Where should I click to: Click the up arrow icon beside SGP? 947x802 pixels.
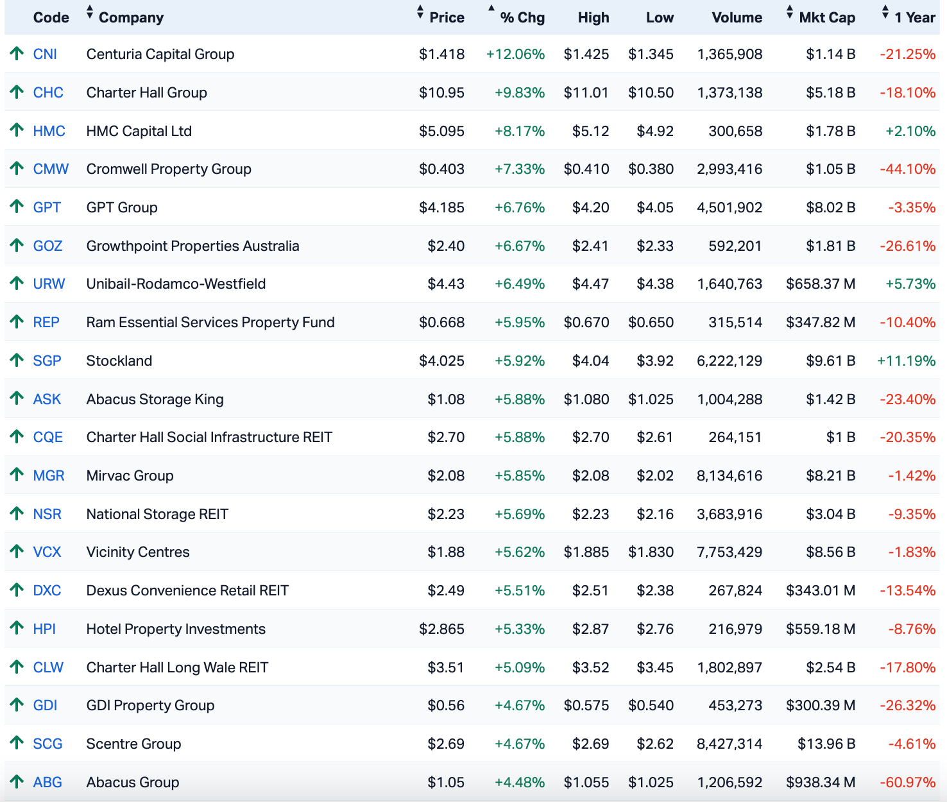coord(17,360)
